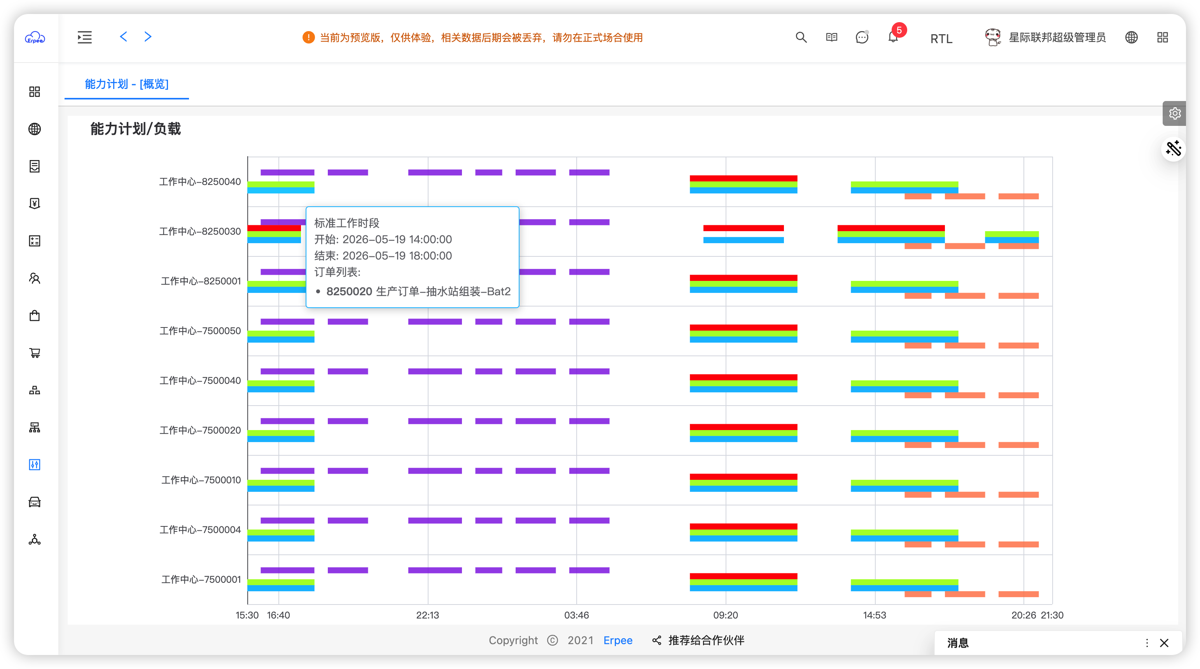Open the chat bubble icon

(862, 37)
